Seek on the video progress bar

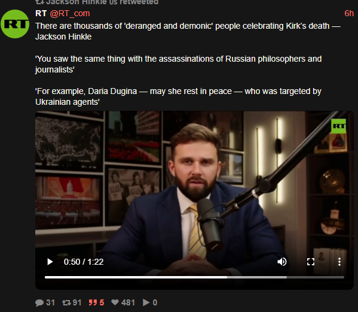(194, 277)
